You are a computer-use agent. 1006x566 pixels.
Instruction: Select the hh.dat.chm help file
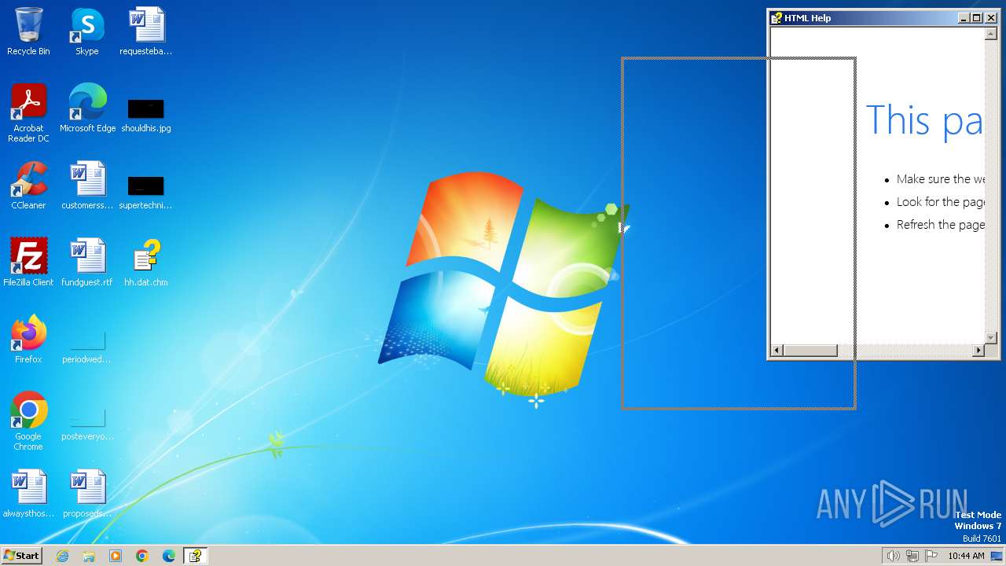click(146, 263)
